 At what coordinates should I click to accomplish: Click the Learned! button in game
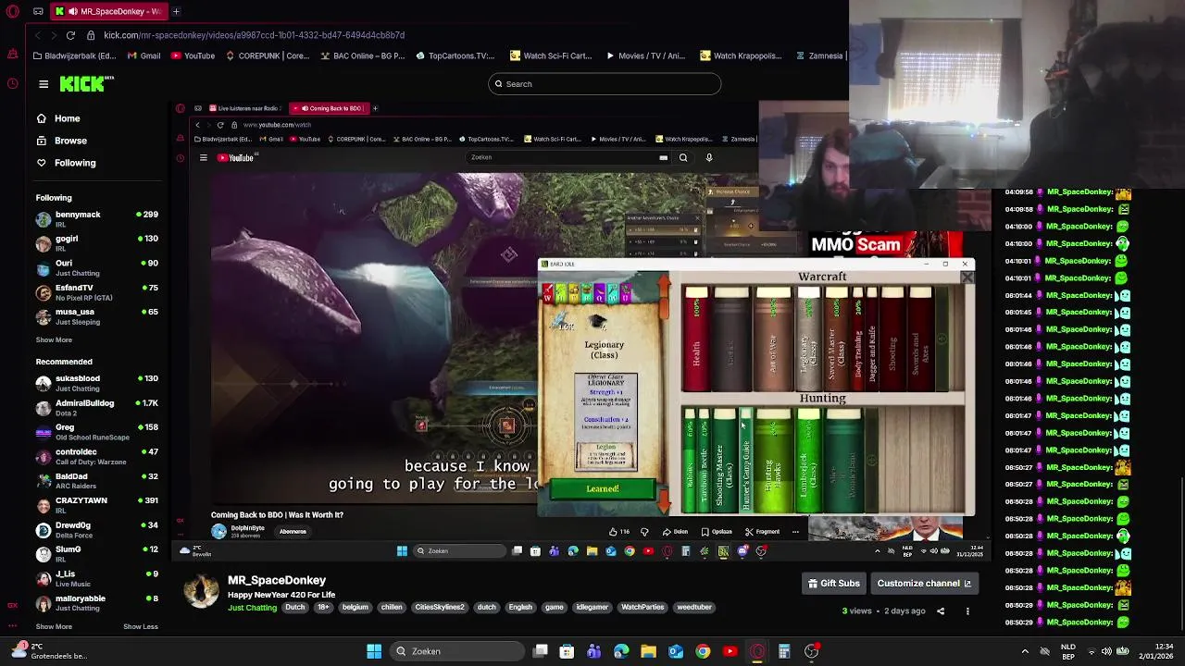click(x=603, y=488)
